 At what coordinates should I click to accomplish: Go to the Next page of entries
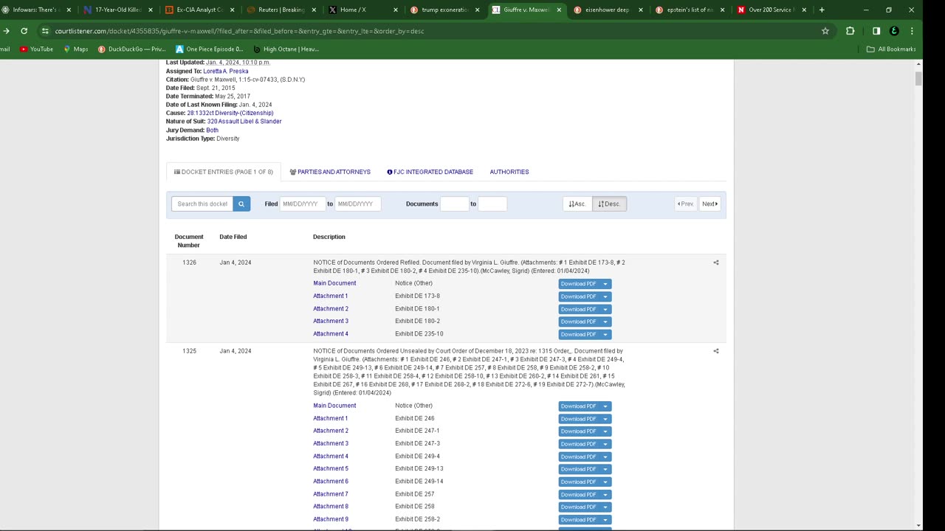(709, 204)
